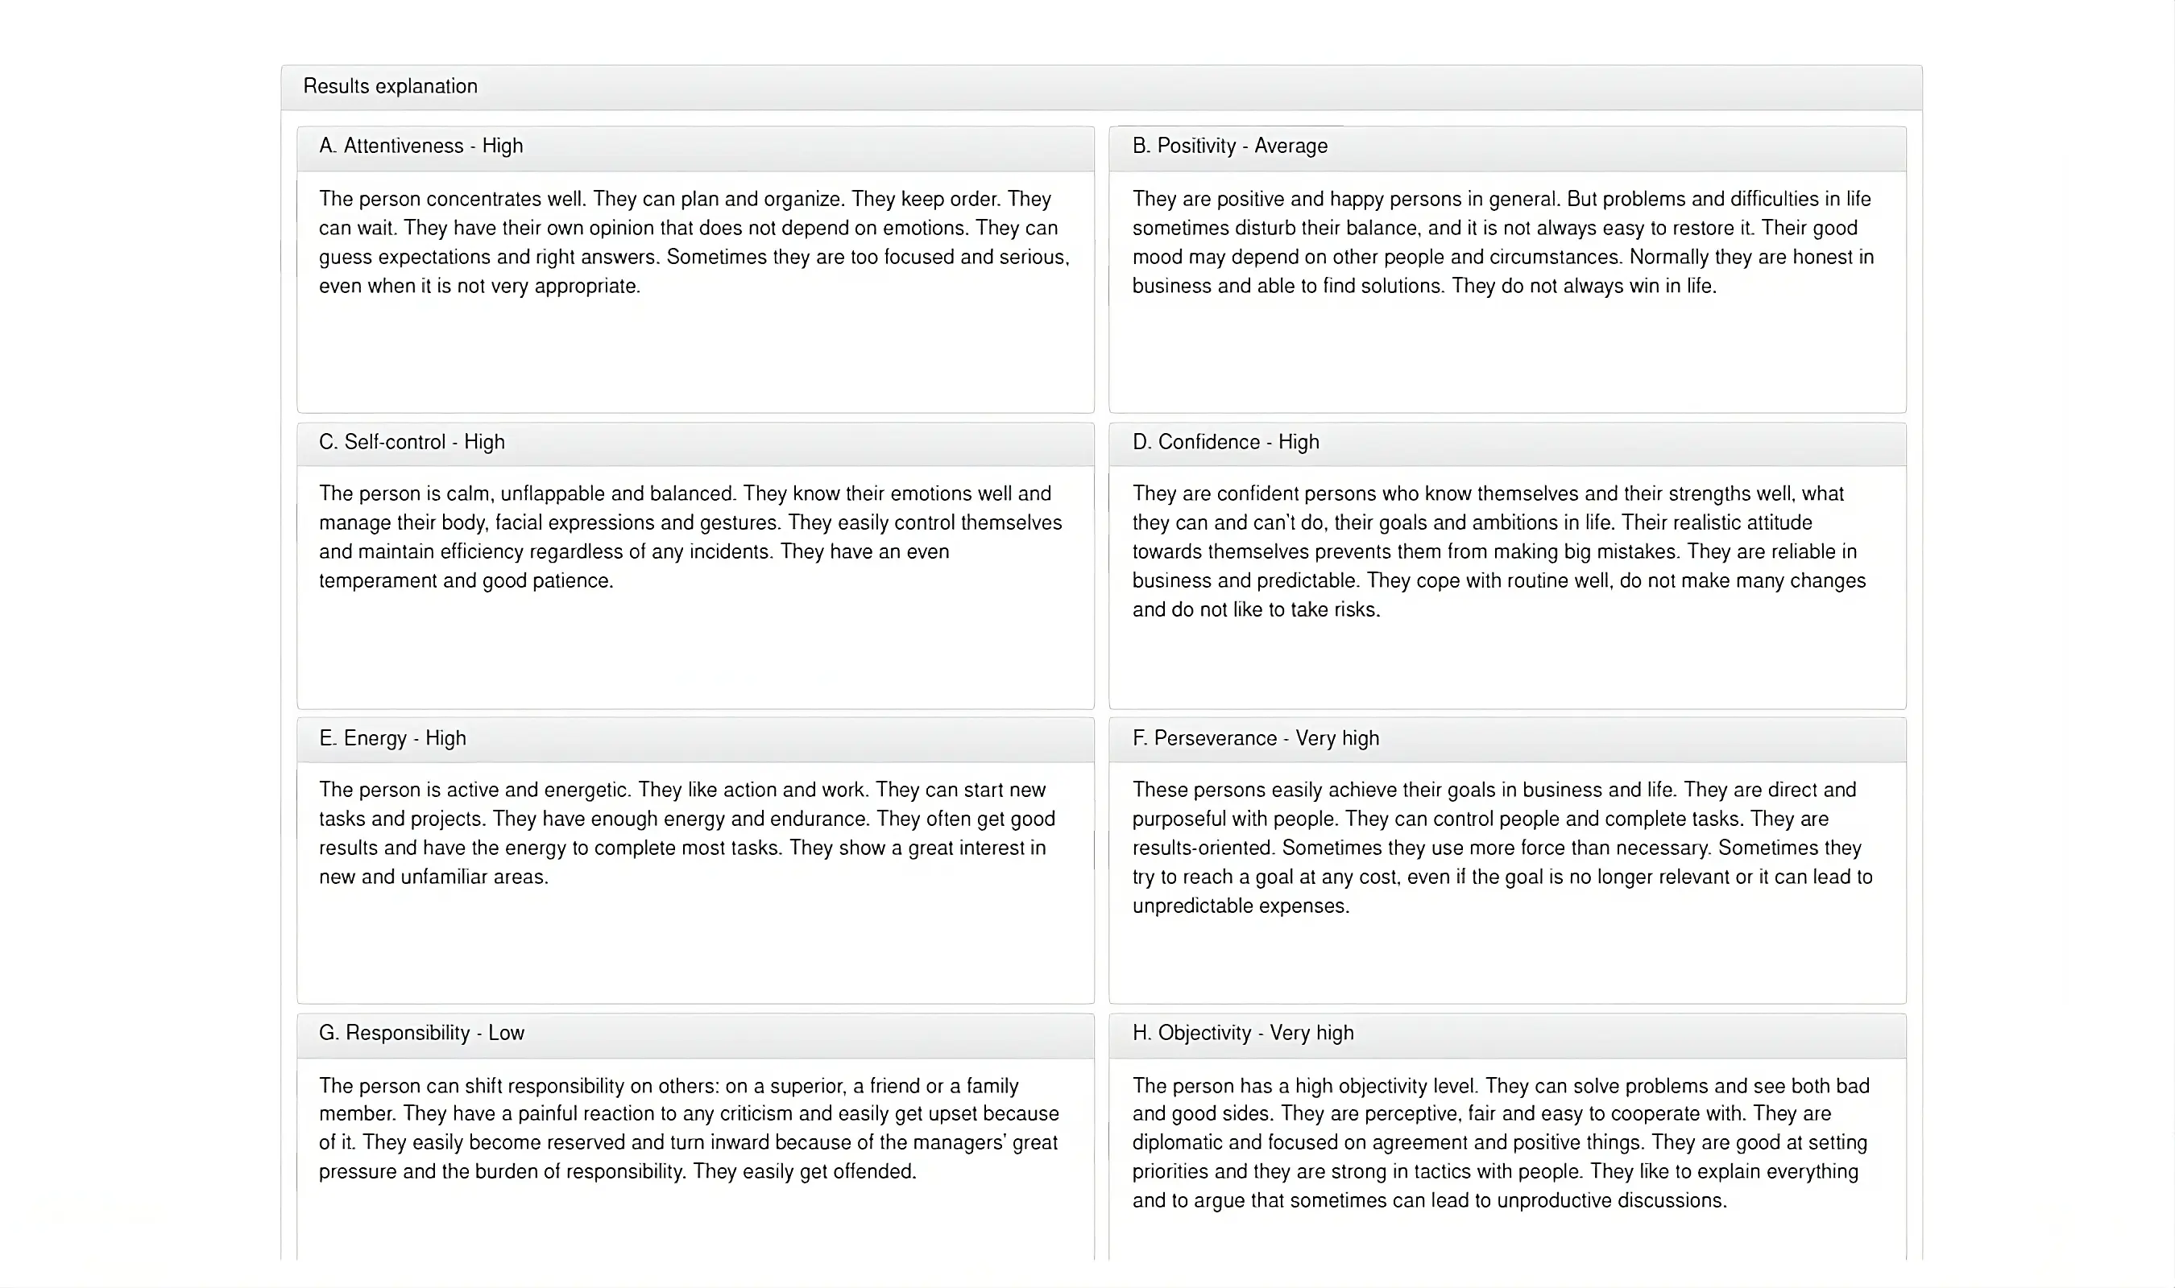
Task: Toggle the D. Confidence - High panel header
Action: [x=1225, y=442]
